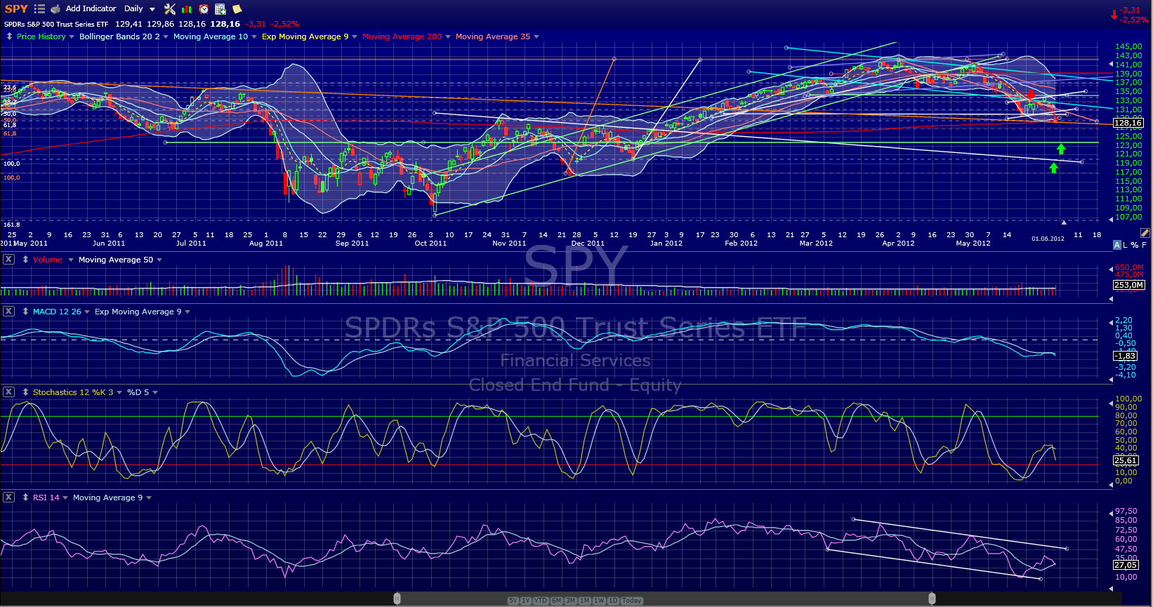Open the alarm clock alert icon
Viewport: 1153px width, 607px height.
(204, 9)
